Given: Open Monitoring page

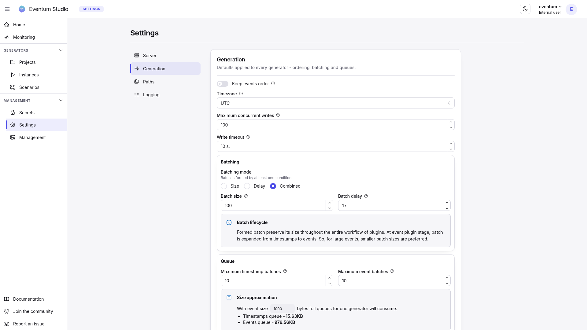Looking at the screenshot, I should (x=34, y=37).
